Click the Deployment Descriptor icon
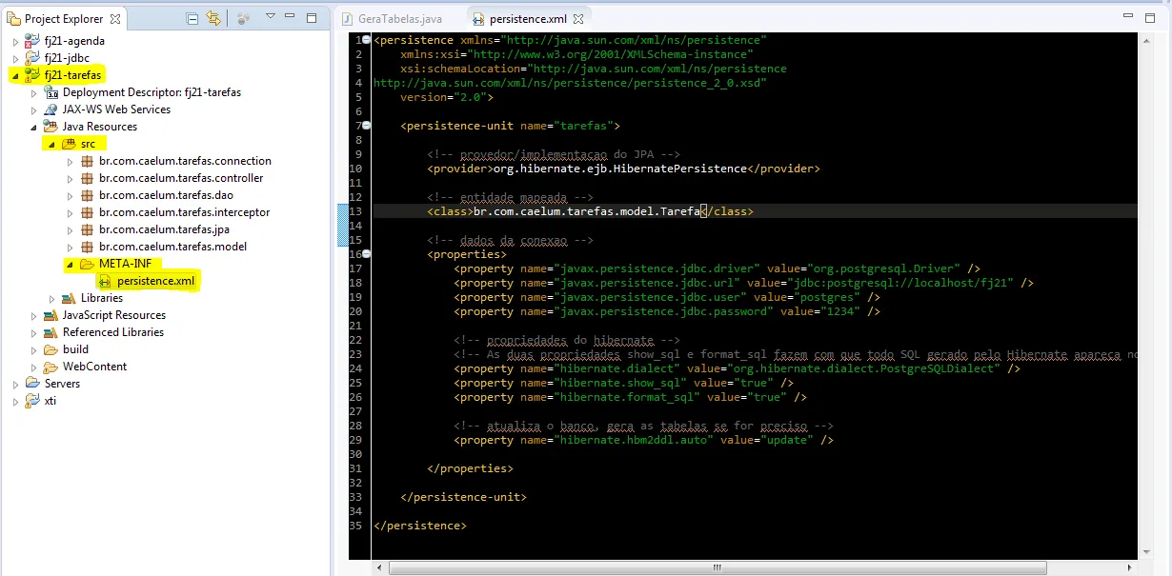The image size is (1172, 576). (x=51, y=92)
